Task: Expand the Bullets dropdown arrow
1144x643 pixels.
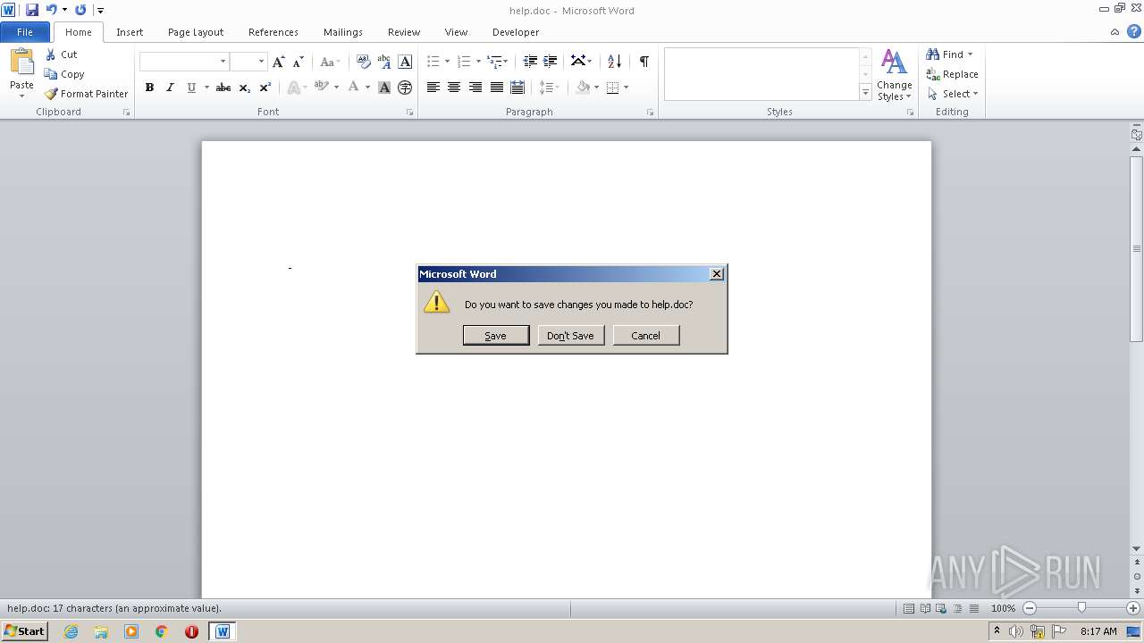Action: 448,62
